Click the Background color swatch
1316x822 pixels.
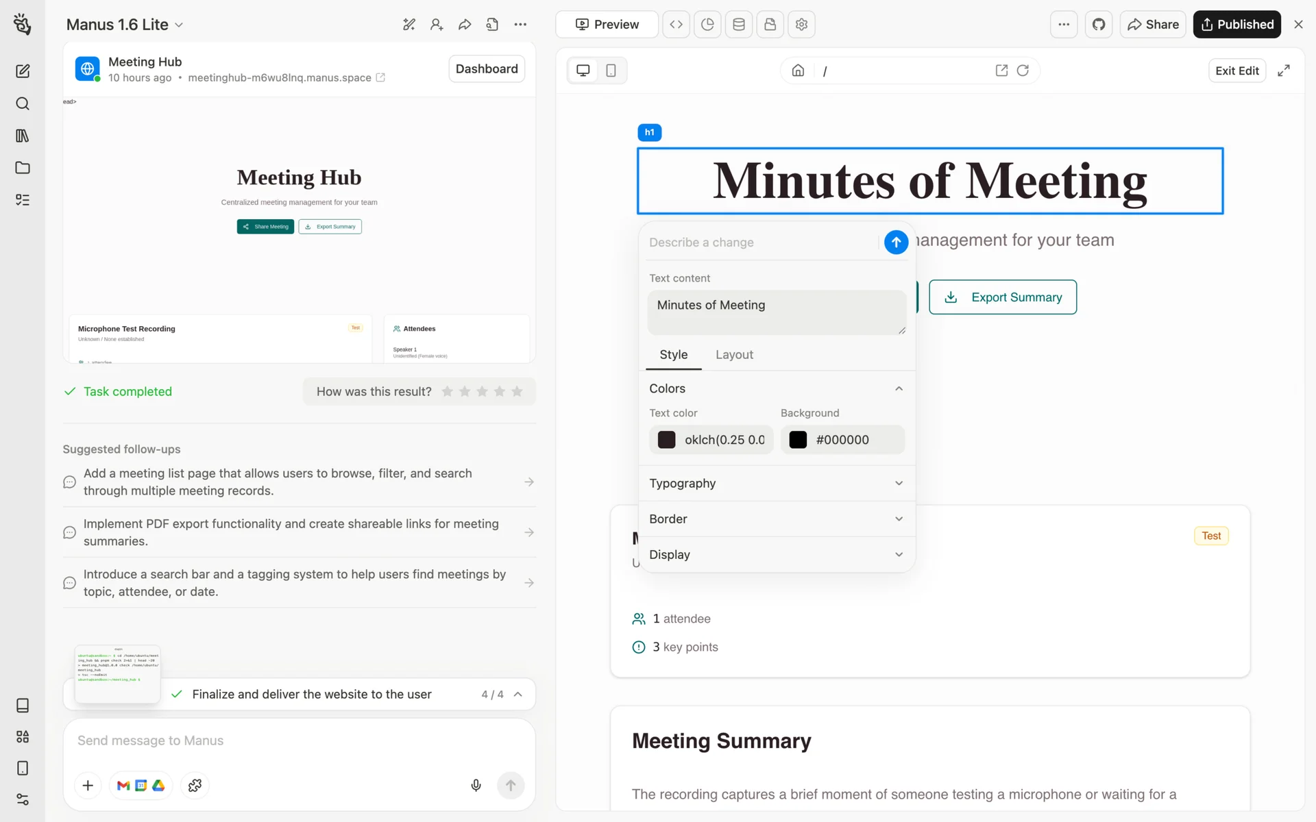(798, 440)
